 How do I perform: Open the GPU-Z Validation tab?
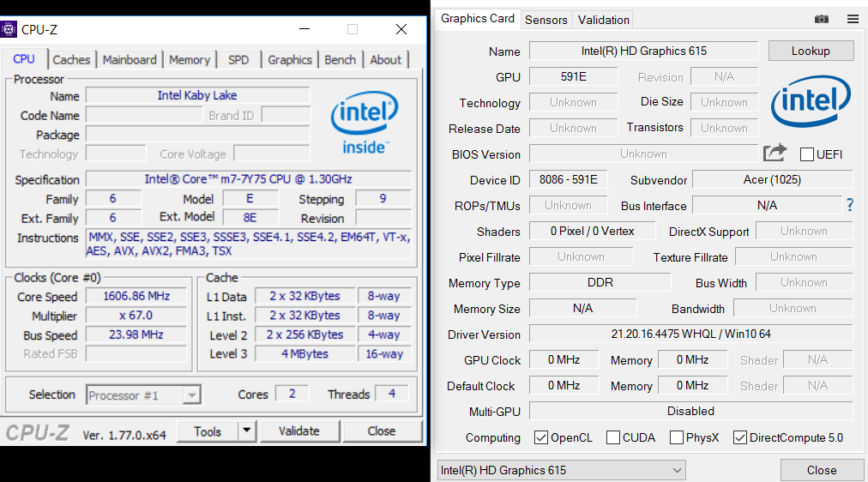[603, 20]
